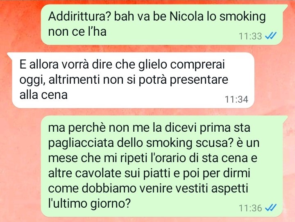Tap the 11:33 timestamp
The image size is (295, 222).
click(x=250, y=36)
